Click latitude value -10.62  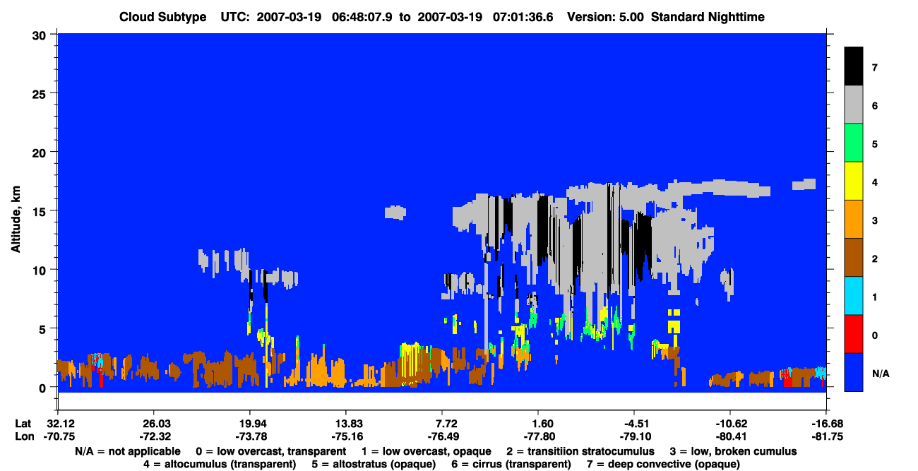click(730, 424)
